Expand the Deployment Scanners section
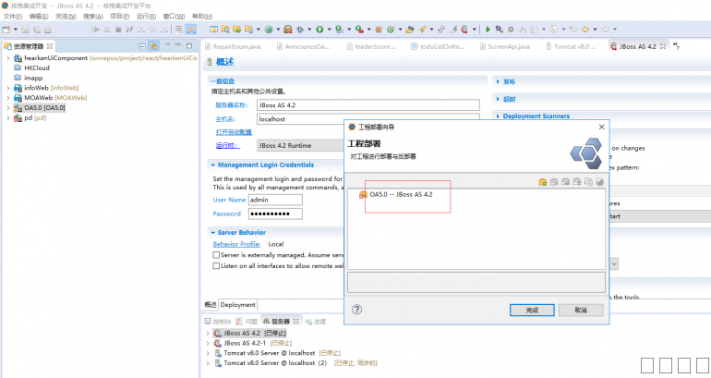711x378 pixels. [498, 116]
